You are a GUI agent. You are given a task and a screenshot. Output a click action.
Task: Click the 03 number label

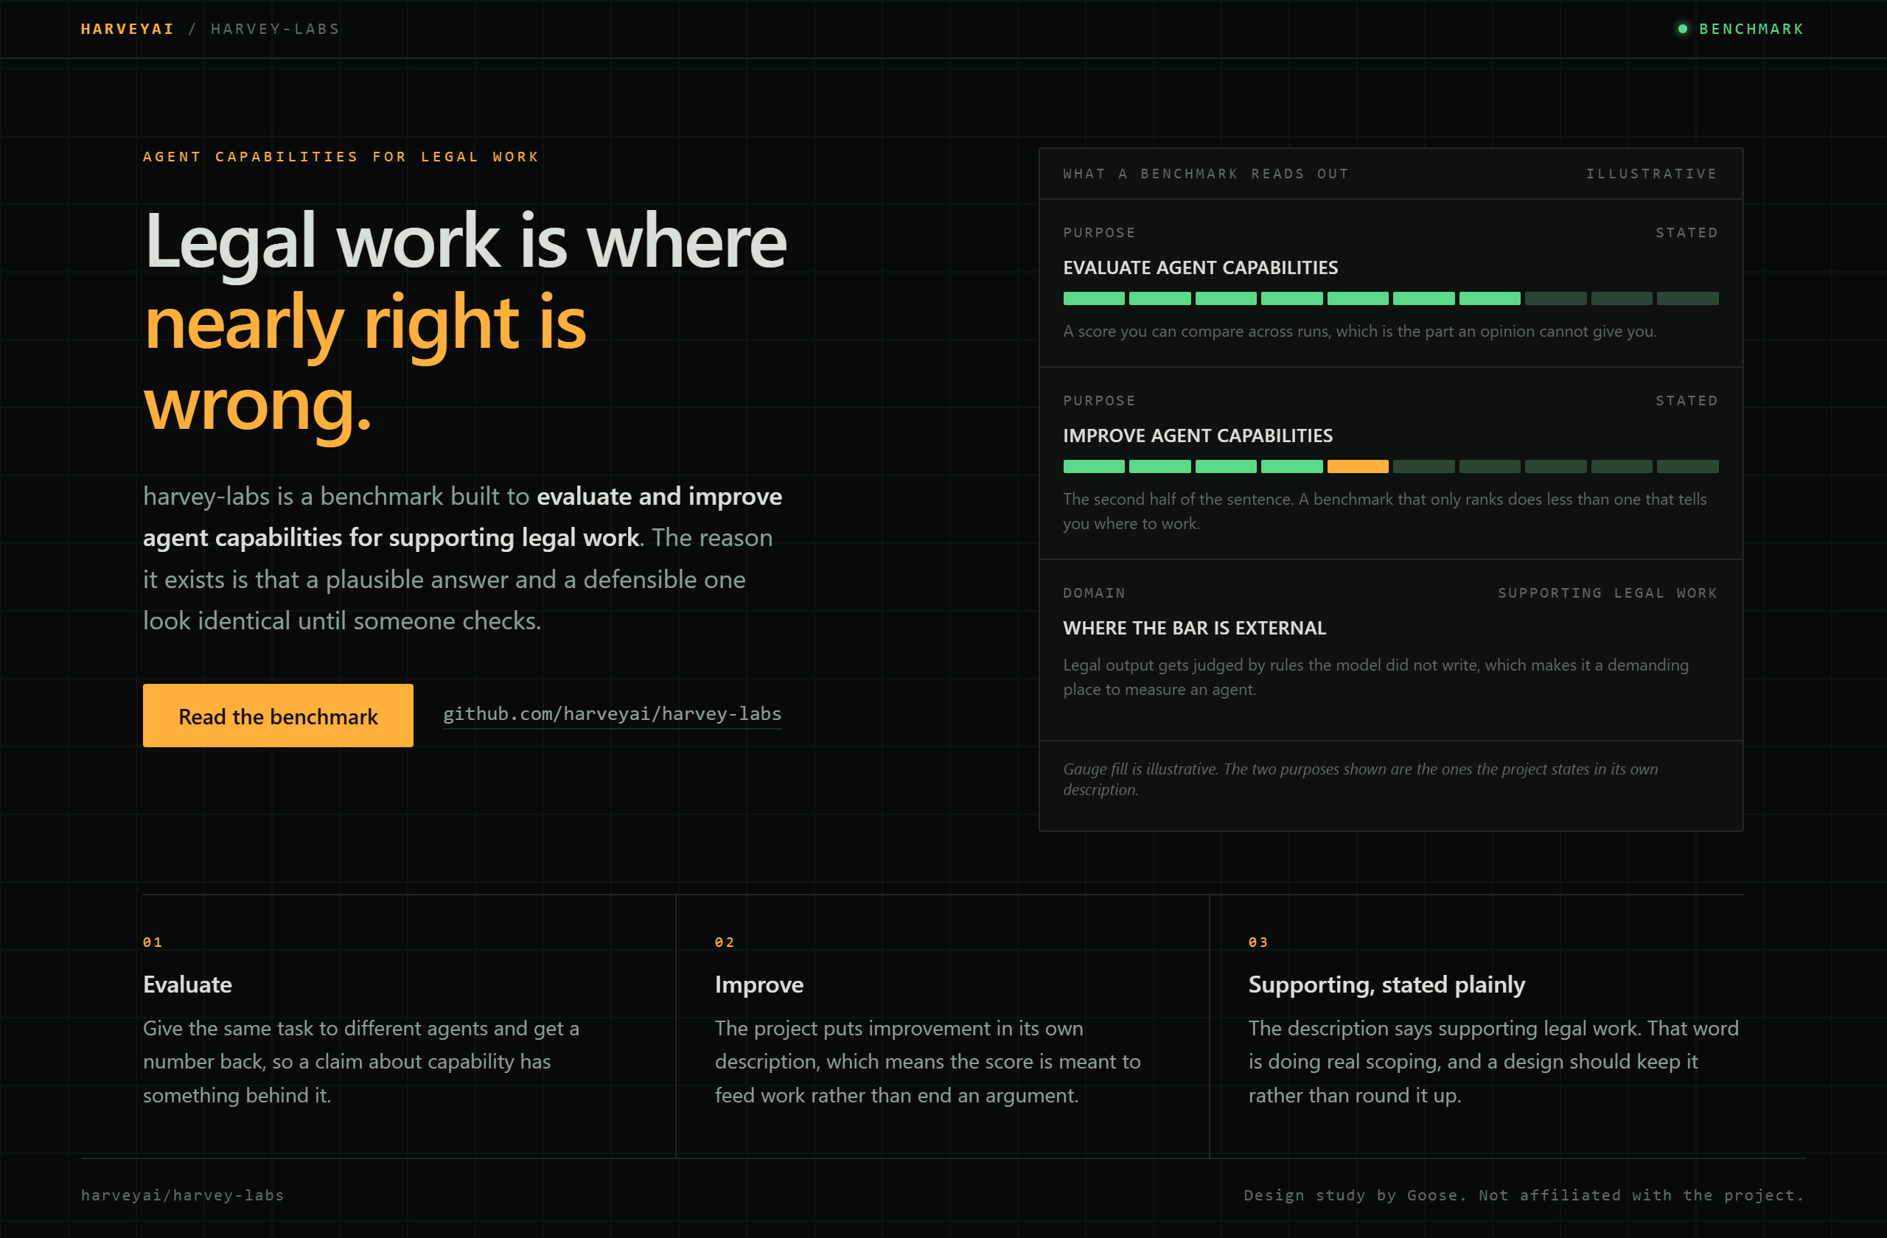click(x=1258, y=943)
